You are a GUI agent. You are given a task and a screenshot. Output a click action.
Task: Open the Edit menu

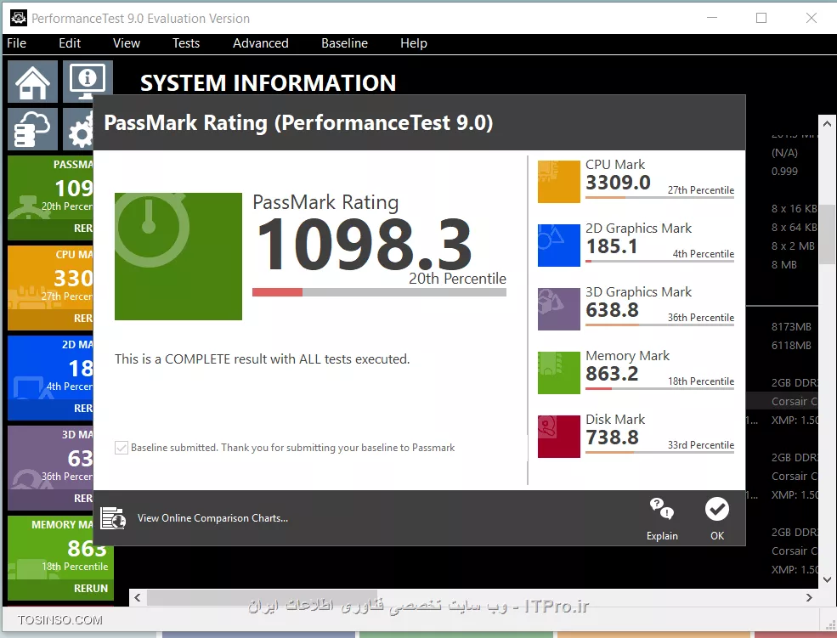[x=70, y=43]
